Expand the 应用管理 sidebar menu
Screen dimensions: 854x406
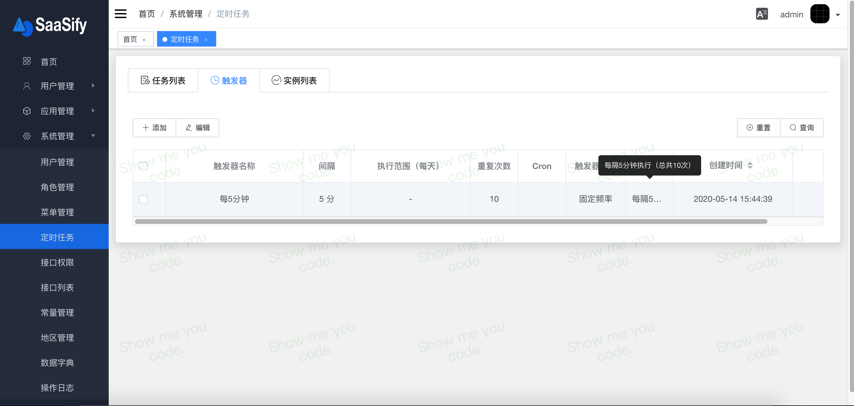point(57,111)
